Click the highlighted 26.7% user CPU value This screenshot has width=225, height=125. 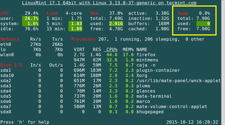(32, 18)
